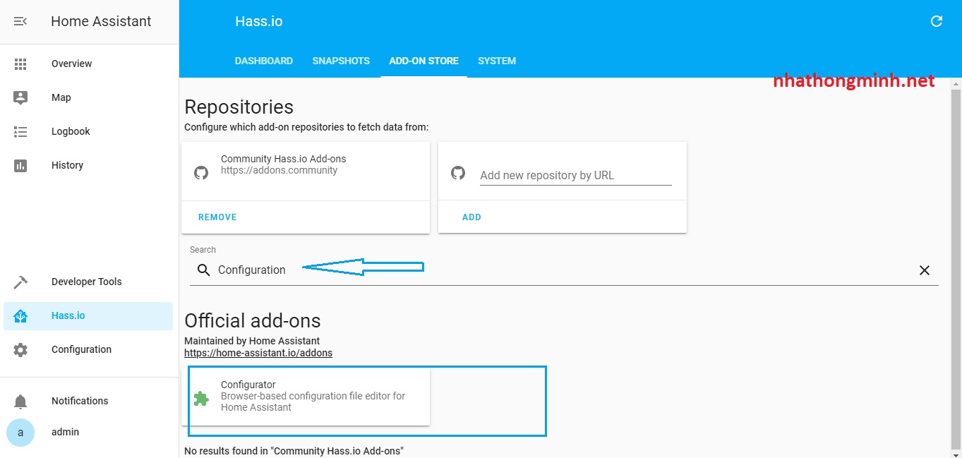
Task: Switch to the System tab
Action: pos(497,61)
